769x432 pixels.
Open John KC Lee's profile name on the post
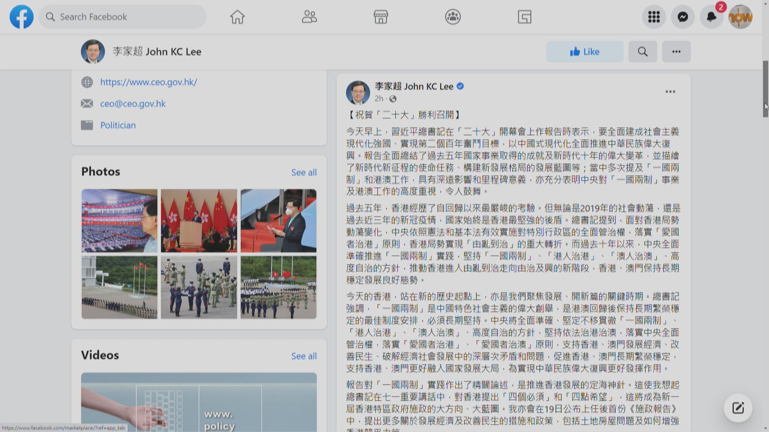(x=413, y=86)
